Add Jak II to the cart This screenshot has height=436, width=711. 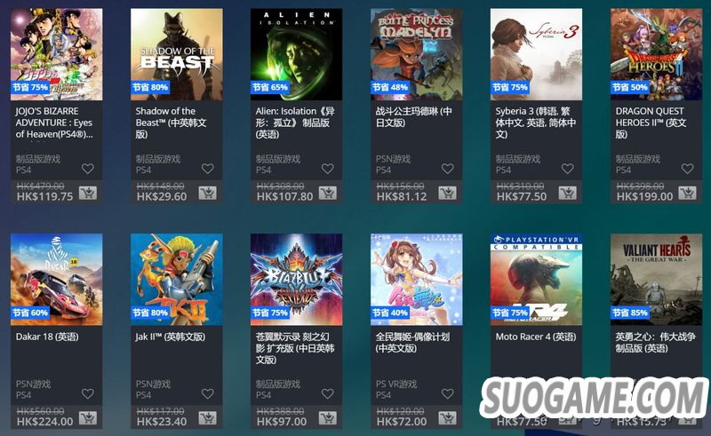coord(208,418)
